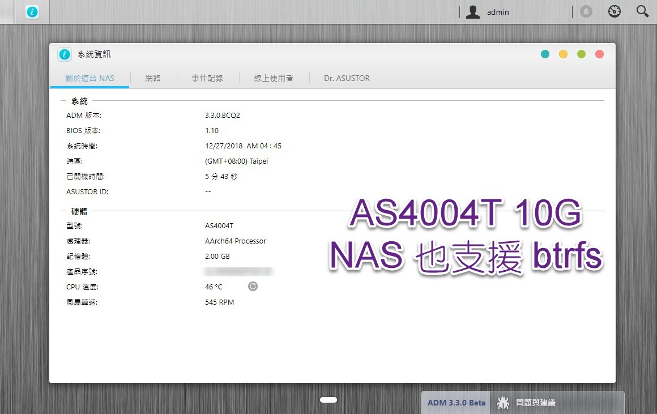Switch to the 事件記錄 tab
This screenshot has height=414, width=657.
pyautogui.click(x=207, y=78)
